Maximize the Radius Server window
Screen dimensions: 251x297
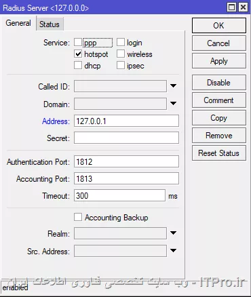(232, 7)
